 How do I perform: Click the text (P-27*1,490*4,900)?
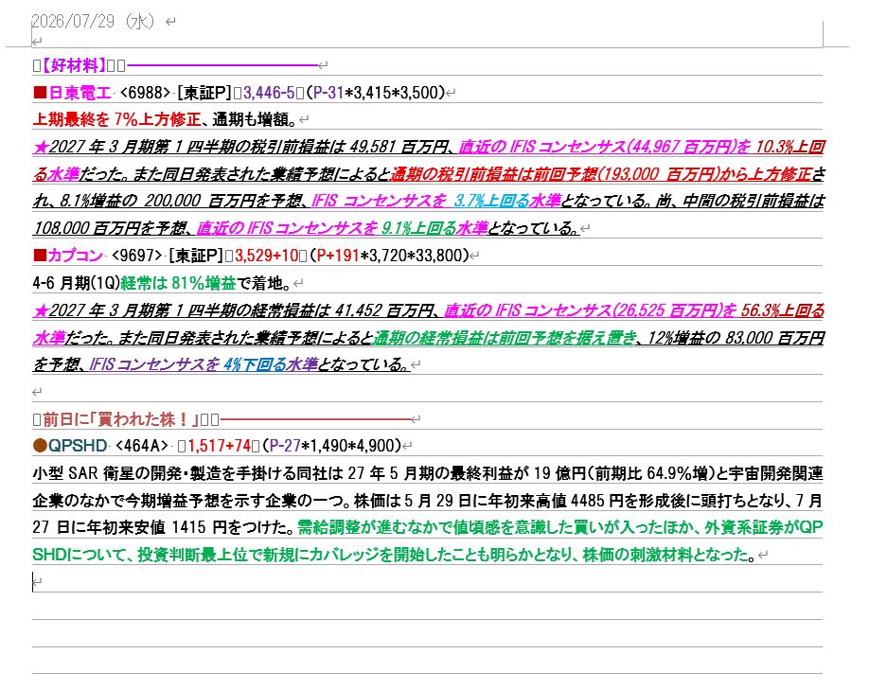click(331, 446)
